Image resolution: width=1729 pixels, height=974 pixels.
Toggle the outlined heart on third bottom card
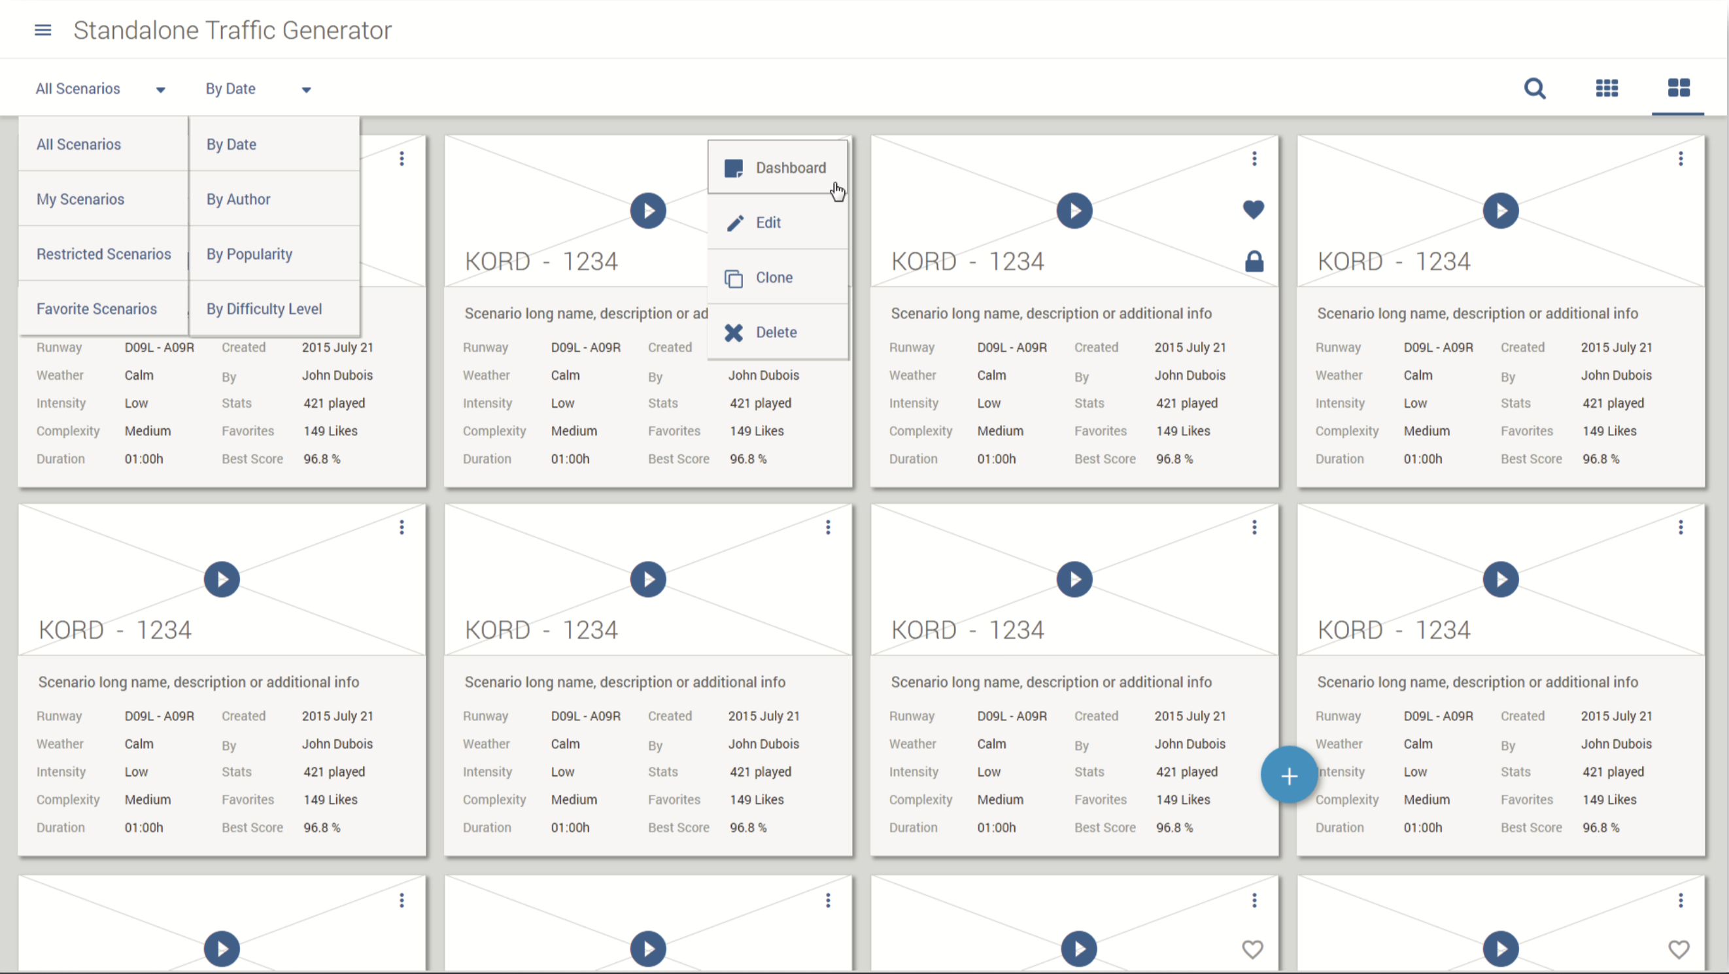coord(1252,949)
